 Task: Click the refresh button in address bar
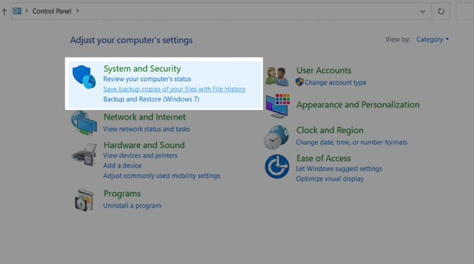click(441, 11)
